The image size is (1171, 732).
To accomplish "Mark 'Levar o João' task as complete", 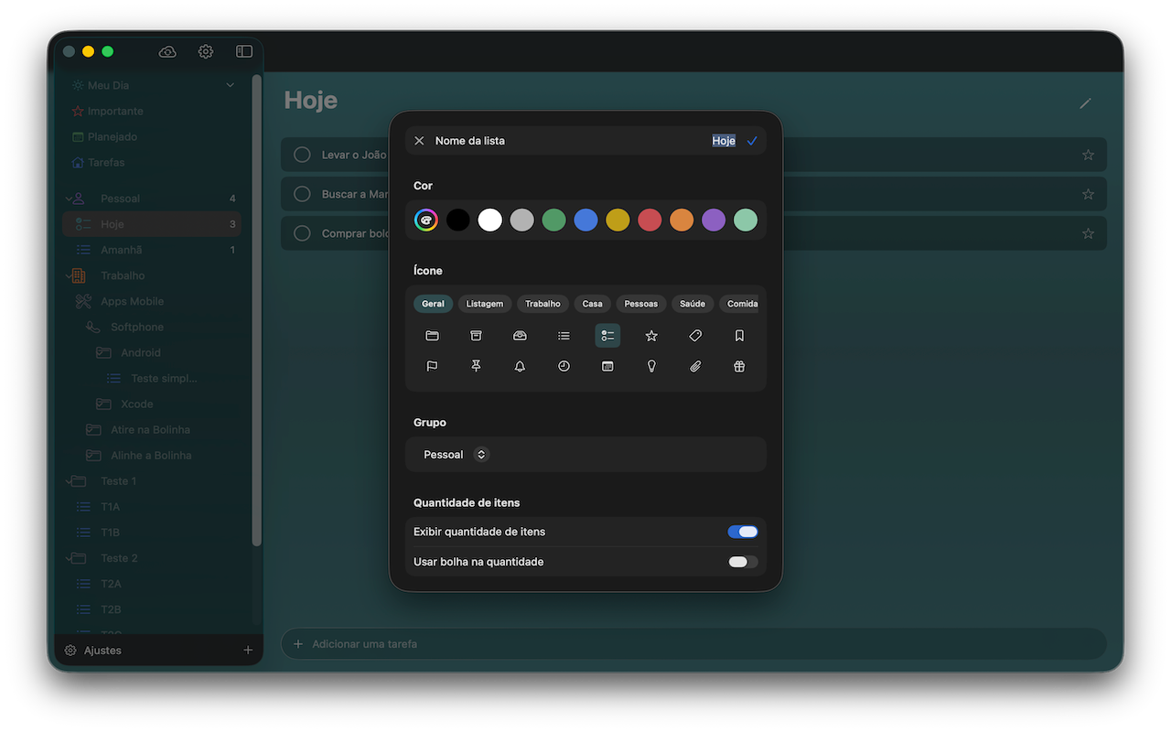I will [x=302, y=155].
